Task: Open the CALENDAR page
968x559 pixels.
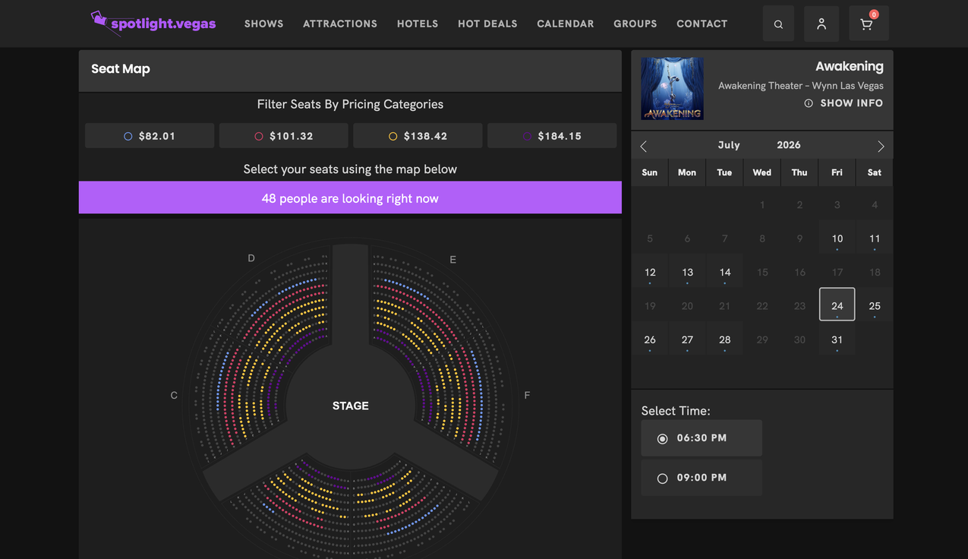Action: (566, 24)
